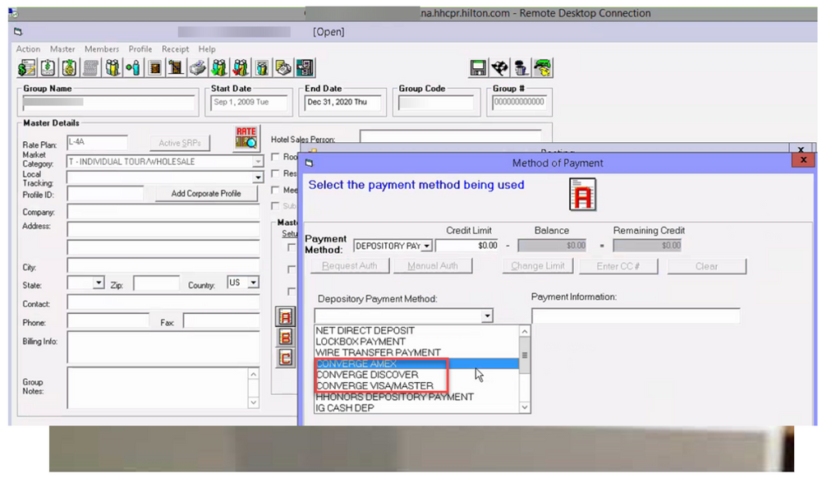The height and width of the screenshot is (483, 827).
Task: Click the Add Corporate Profile button
Action: coord(206,194)
